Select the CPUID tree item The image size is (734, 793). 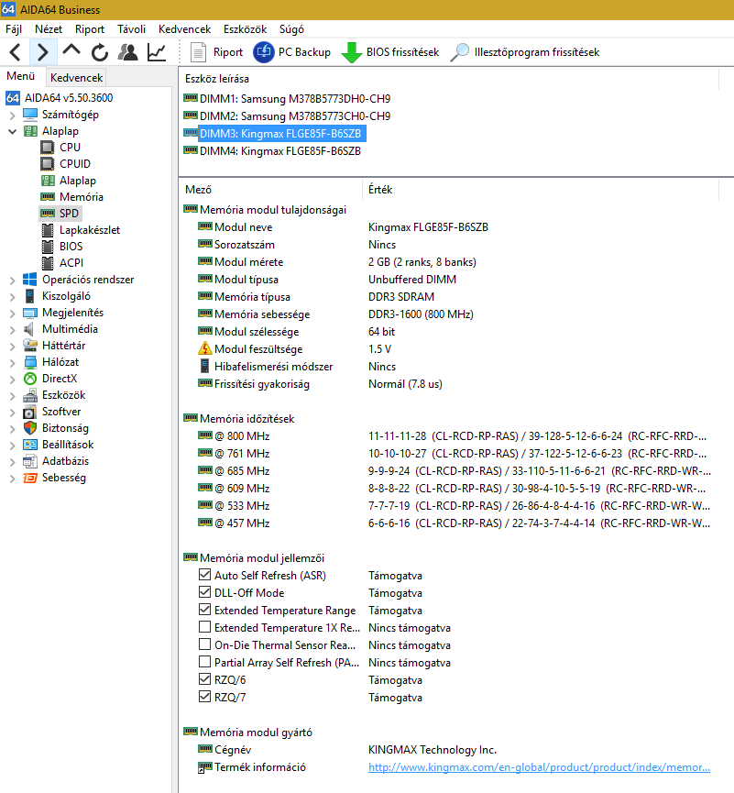(x=75, y=164)
